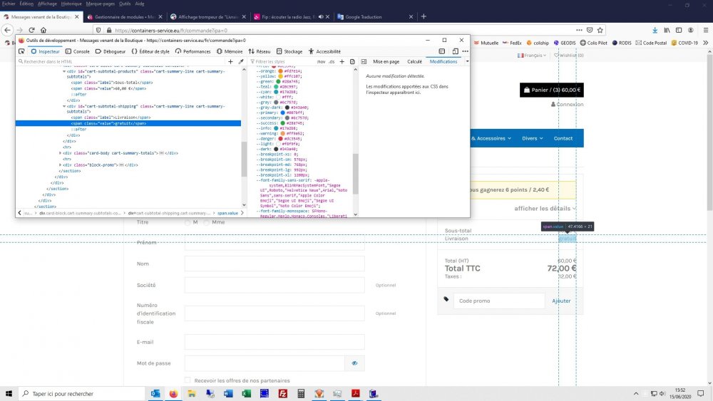Click the plus icon to create new node

click(x=231, y=62)
